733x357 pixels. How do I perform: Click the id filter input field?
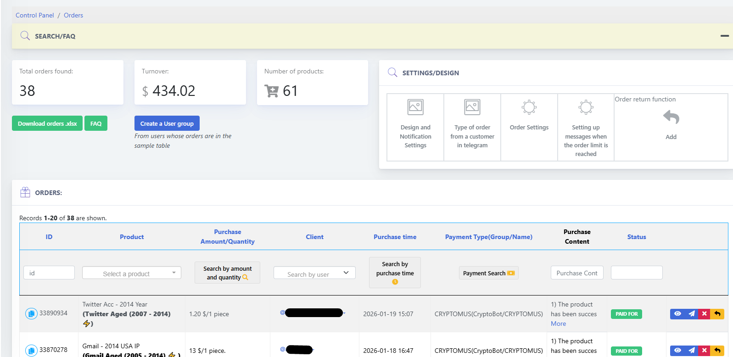coord(49,273)
